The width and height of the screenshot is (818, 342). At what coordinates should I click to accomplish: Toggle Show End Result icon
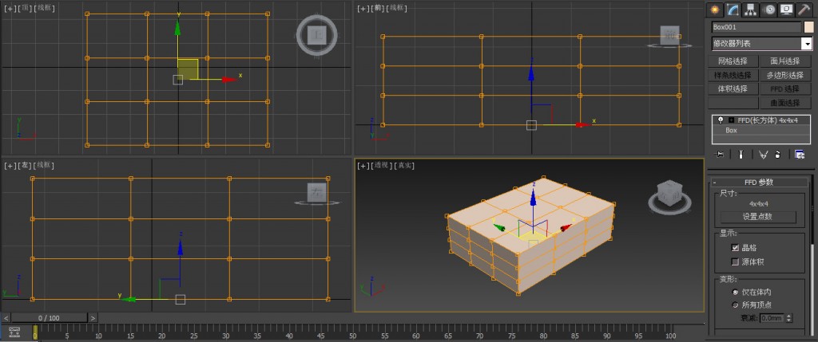pos(741,155)
